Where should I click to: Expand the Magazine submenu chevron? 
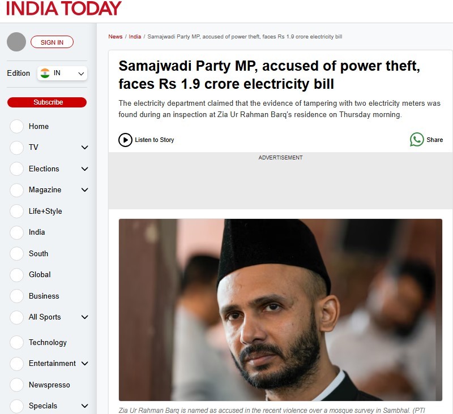click(84, 190)
